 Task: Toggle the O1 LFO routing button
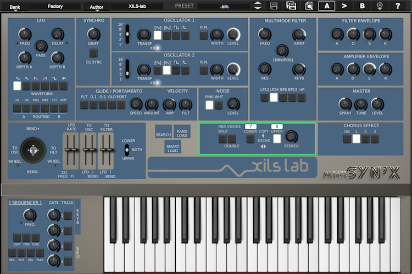[17, 108]
